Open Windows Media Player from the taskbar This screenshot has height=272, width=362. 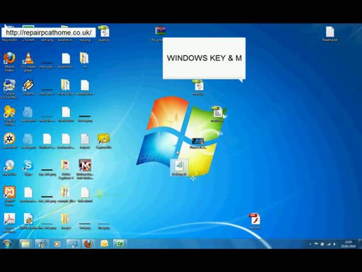click(57, 244)
